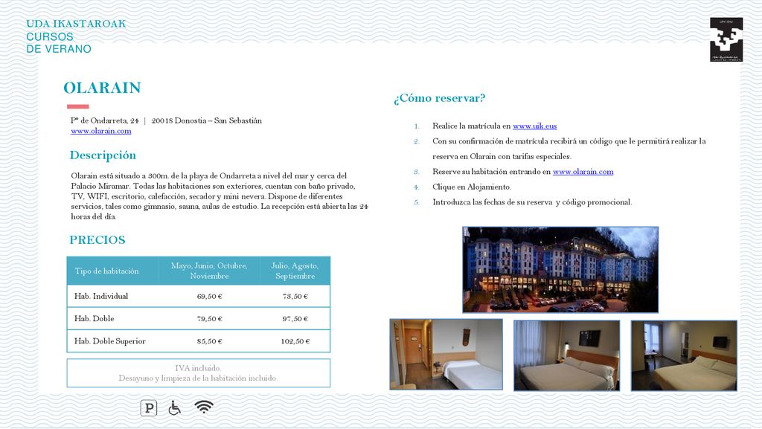Click the Olarain description paragraph
Image resolution: width=762 pixels, height=429 pixels.
(x=220, y=196)
